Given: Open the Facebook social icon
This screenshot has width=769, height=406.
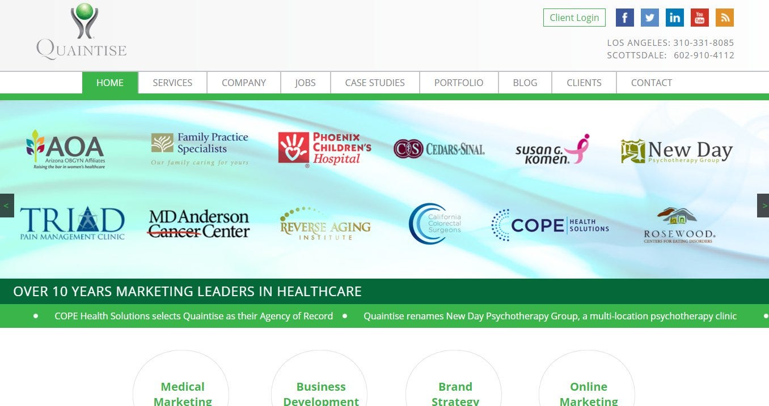Looking at the screenshot, I should click(x=625, y=18).
